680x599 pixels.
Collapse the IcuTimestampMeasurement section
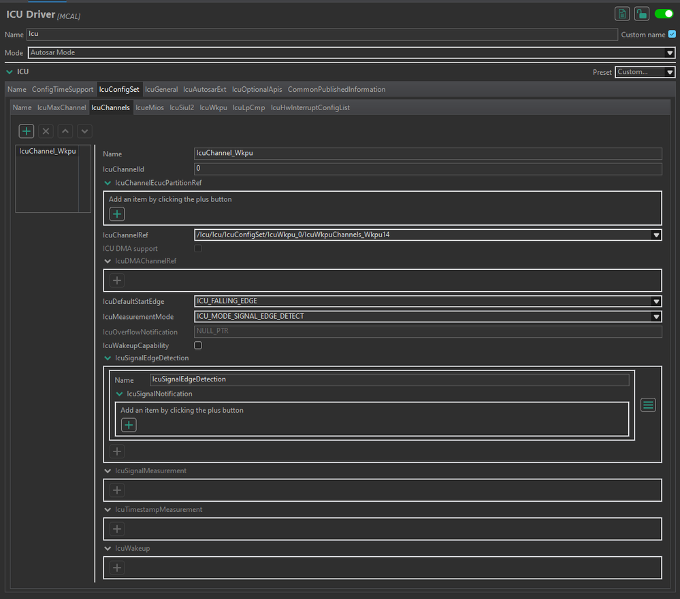tap(108, 510)
